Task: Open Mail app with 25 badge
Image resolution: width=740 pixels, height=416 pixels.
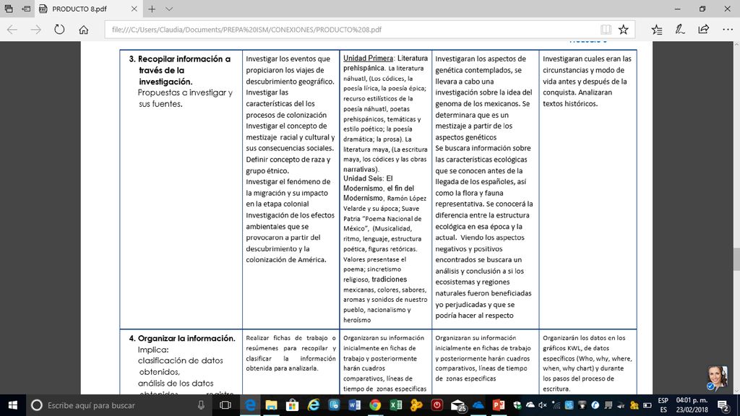Action: click(457, 405)
